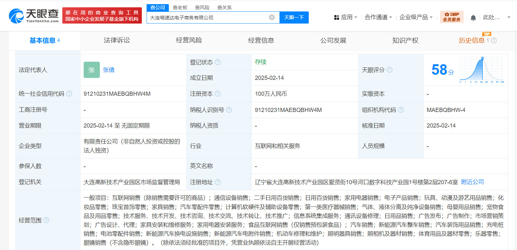Expand the 应用 dropdown
This screenshot has height=250, width=517.
click(349, 17)
